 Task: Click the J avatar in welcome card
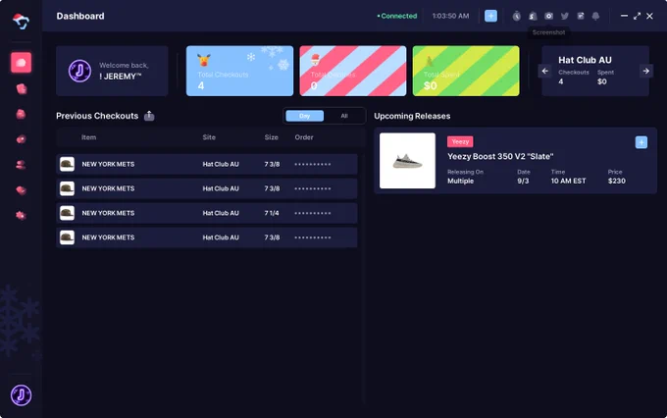79,71
